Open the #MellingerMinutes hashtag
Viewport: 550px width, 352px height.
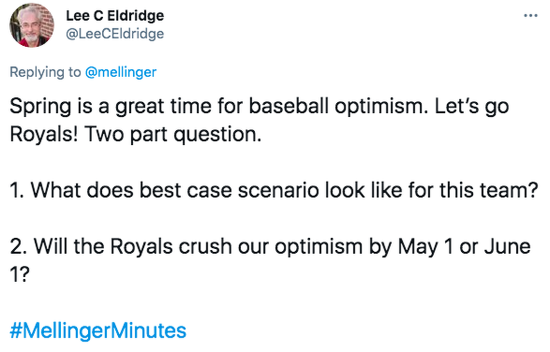coord(98,331)
